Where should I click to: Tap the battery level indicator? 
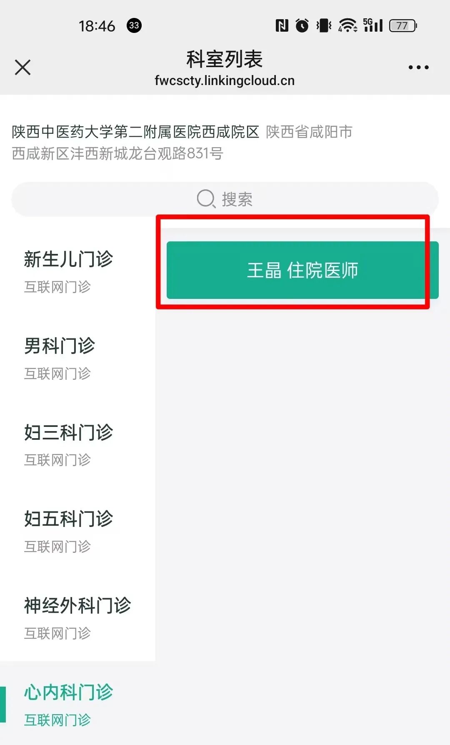click(x=403, y=26)
